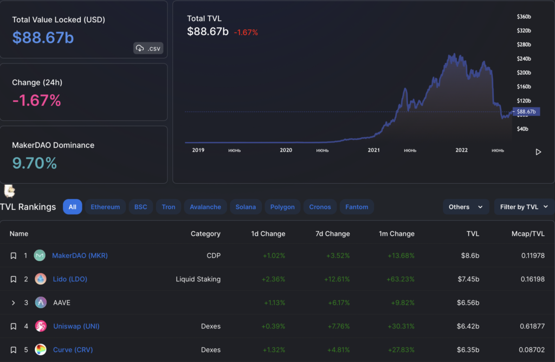Click the highlighted $88.67b axis marker
This screenshot has width=555, height=362.
pyautogui.click(x=525, y=111)
